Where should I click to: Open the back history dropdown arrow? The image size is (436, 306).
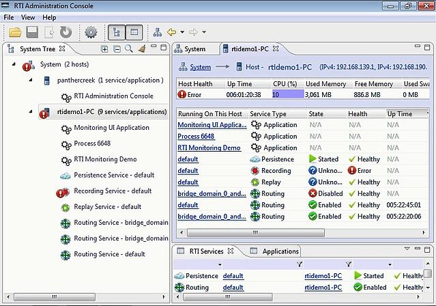182,32
